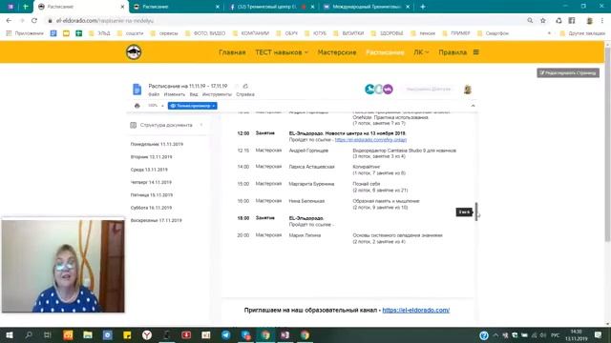Click the Редактировать страницу button
Screen dimensions: 611x343
(568, 72)
